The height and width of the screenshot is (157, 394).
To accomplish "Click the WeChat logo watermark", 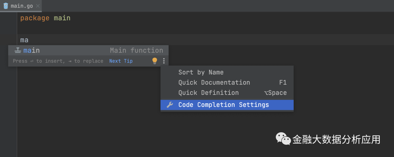I will click(x=283, y=139).
